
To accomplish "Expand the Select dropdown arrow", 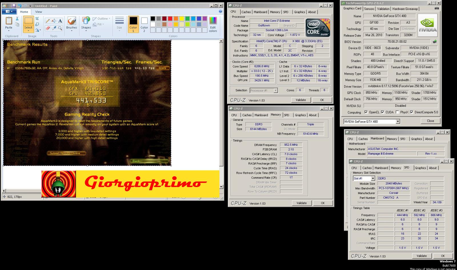I will click(x=28, y=31).
